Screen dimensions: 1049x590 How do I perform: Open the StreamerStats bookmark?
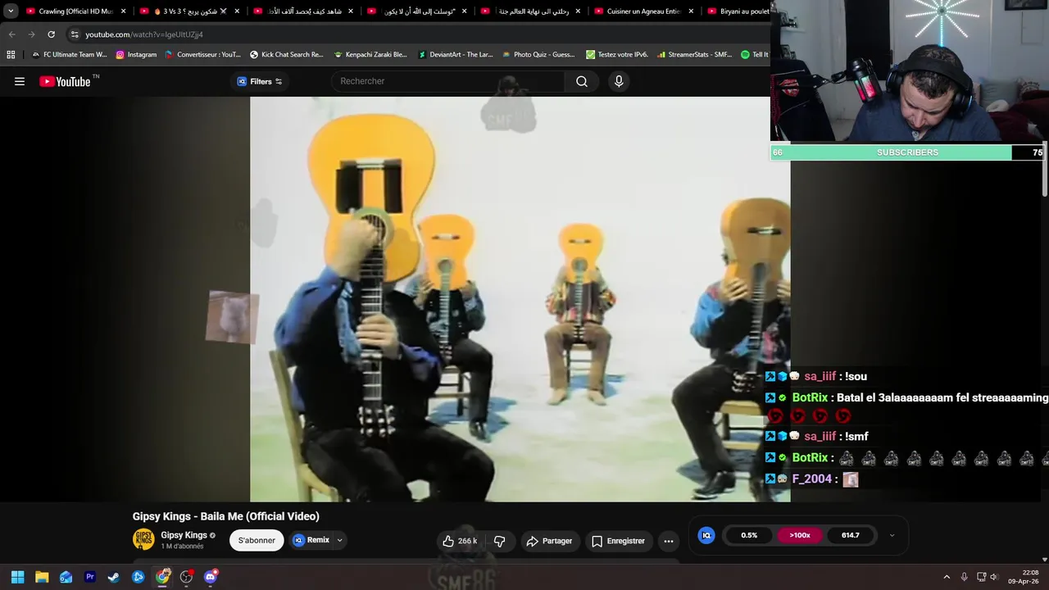(x=694, y=55)
